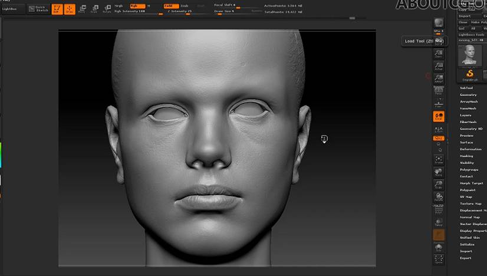Open the Polygroups section
487x276 pixels.
[x=469, y=170]
